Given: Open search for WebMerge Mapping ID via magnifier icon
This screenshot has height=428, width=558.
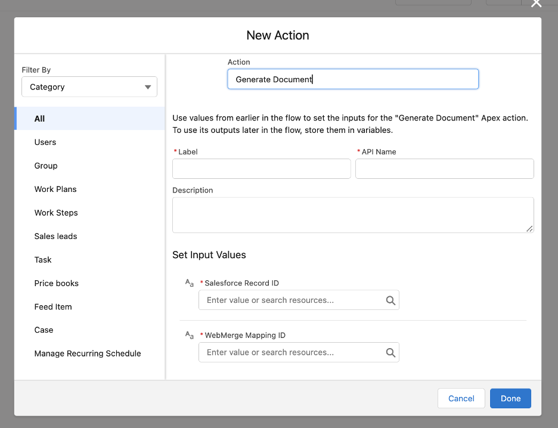Looking at the screenshot, I should [x=390, y=352].
